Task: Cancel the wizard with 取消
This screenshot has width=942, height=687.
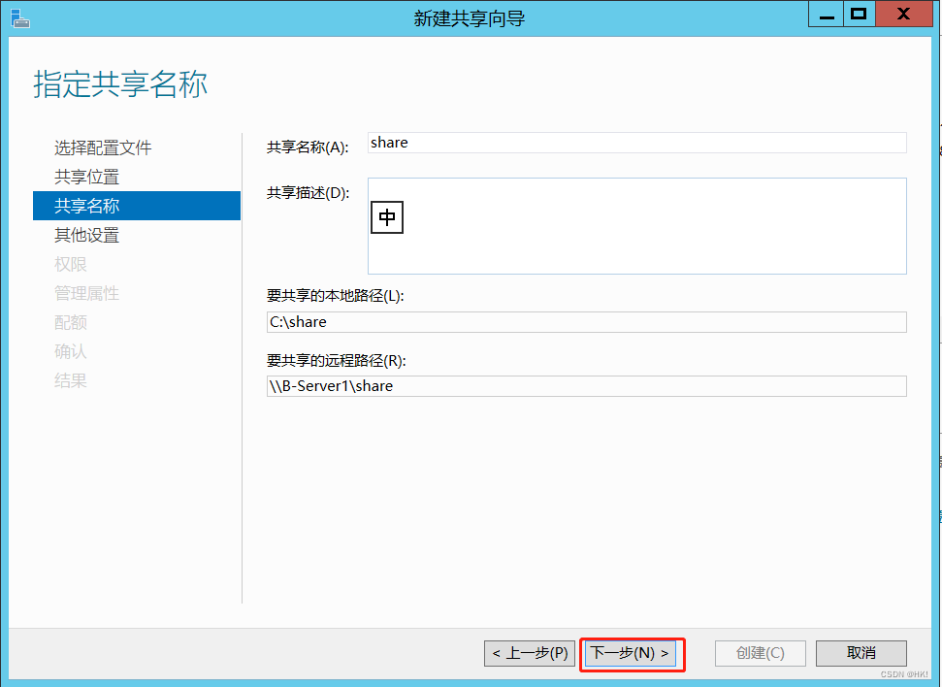Action: [x=861, y=653]
